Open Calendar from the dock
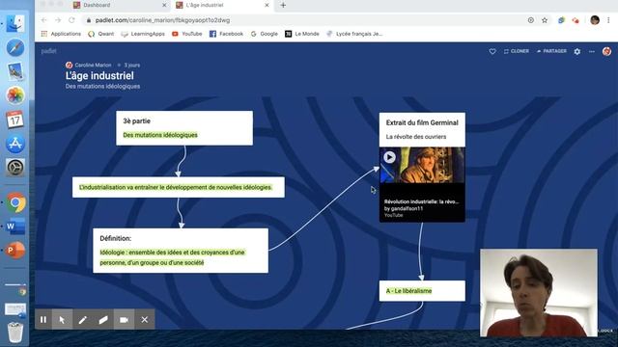 point(15,120)
